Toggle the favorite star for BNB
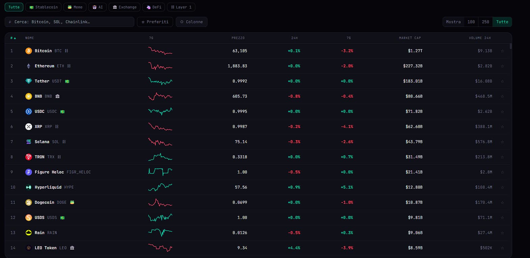 (x=502, y=96)
